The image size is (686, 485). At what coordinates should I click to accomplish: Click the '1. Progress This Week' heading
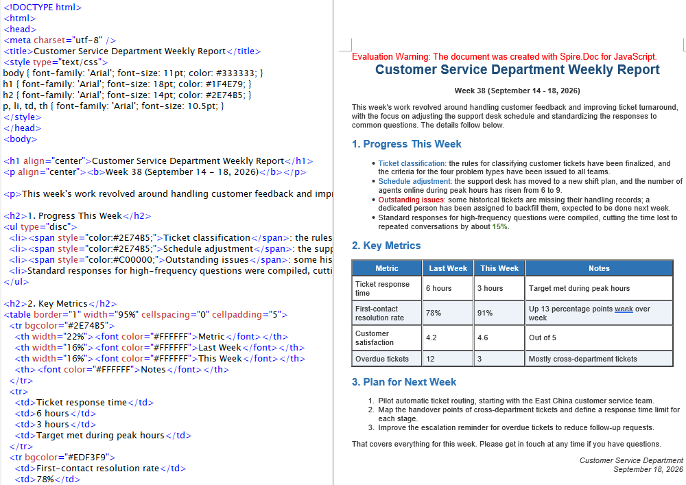[x=406, y=144]
